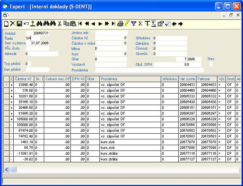243x186 pixels.
Task: Click the Paste clipboard icon
Action: pos(73,24)
